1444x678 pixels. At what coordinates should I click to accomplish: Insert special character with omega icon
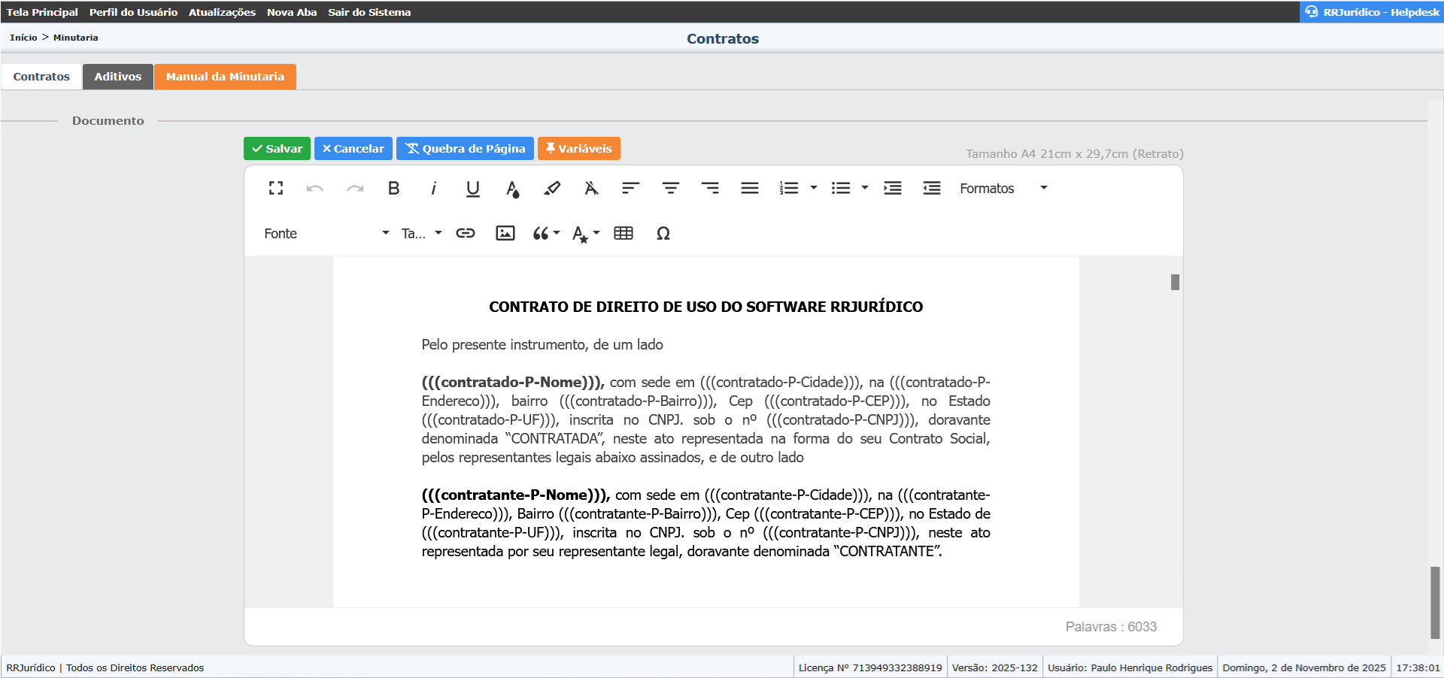click(663, 234)
